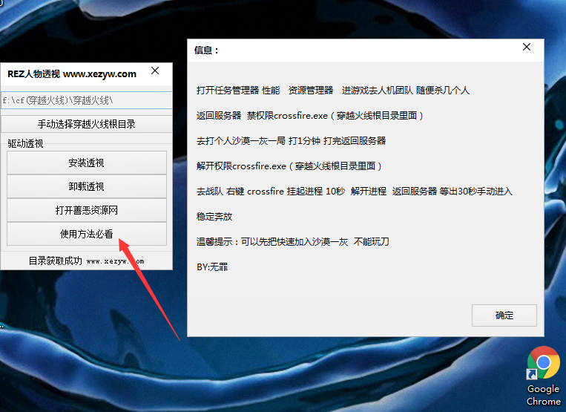566x412 pixels.
Task: Focus the 穿越火线 directory path field
Action: [x=86, y=99]
